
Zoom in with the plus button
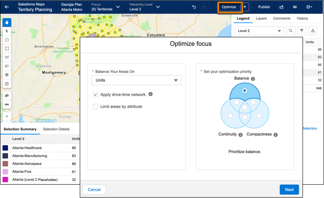[7, 116]
